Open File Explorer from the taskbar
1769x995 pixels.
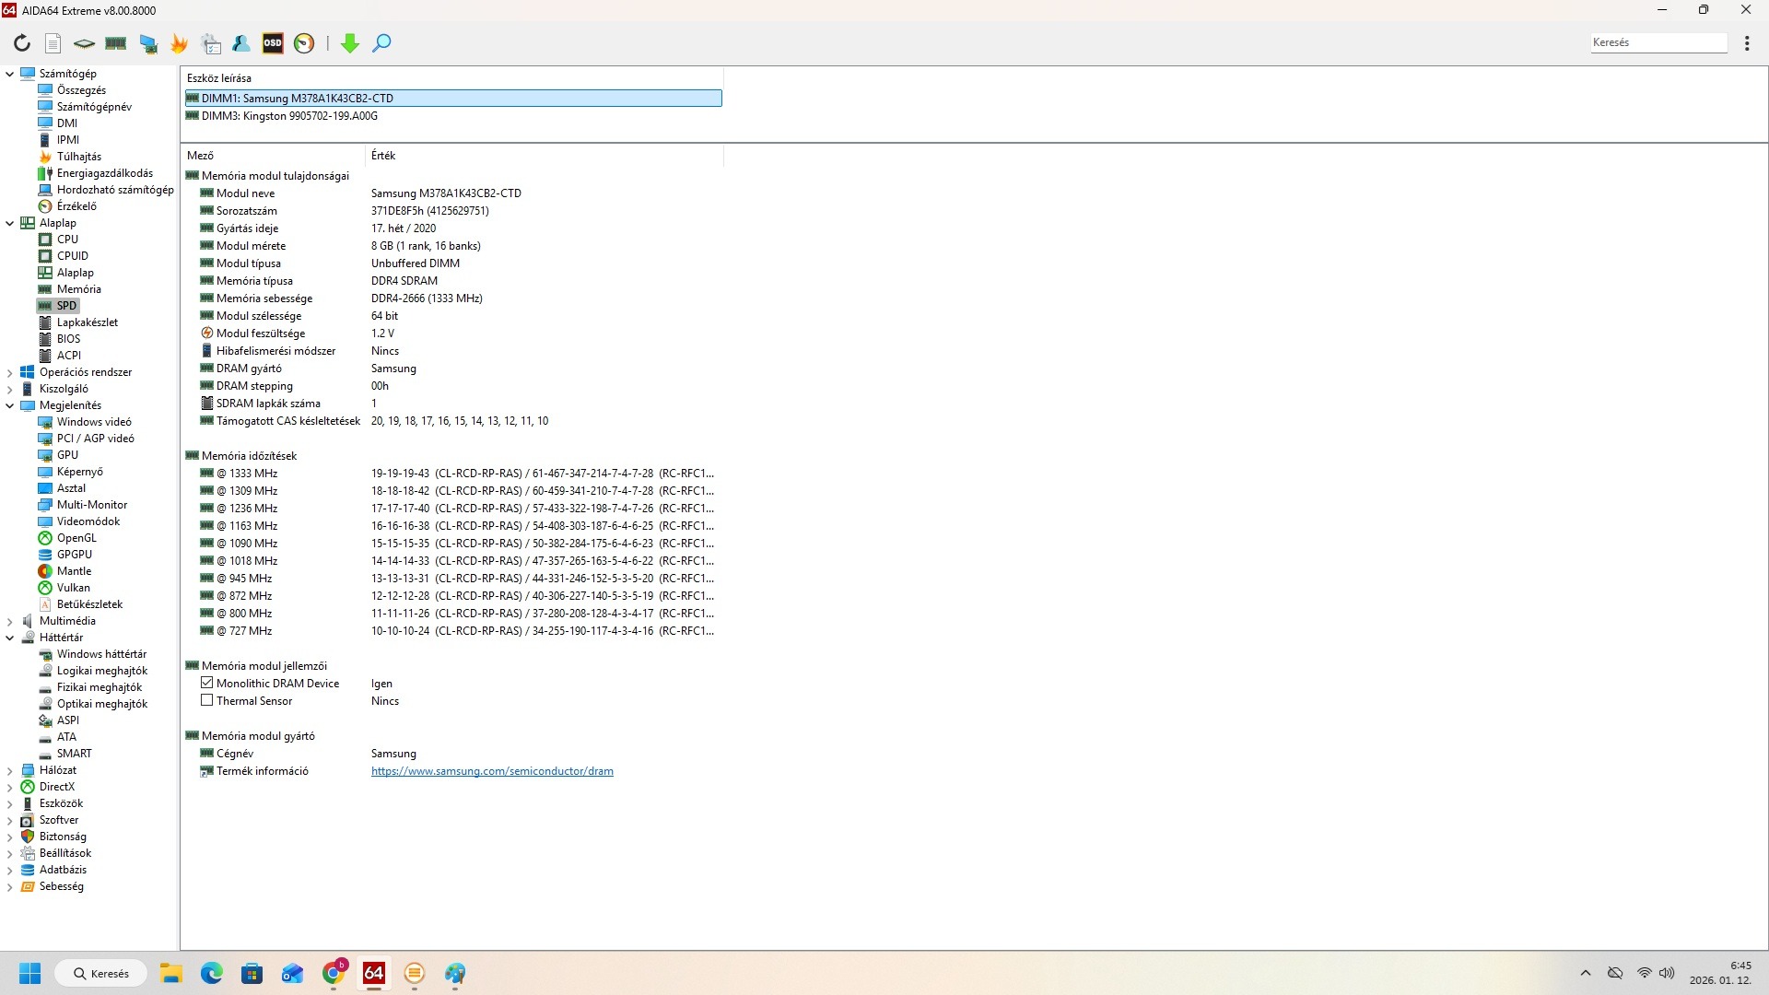pos(170,974)
